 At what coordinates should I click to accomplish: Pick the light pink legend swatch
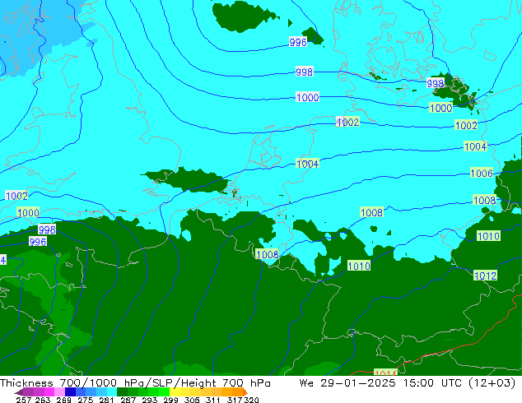click(60, 392)
